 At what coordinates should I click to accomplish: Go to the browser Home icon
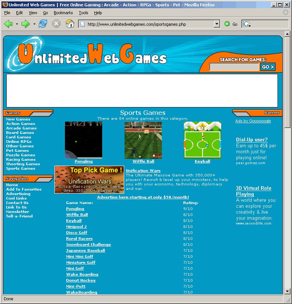tap(70, 24)
